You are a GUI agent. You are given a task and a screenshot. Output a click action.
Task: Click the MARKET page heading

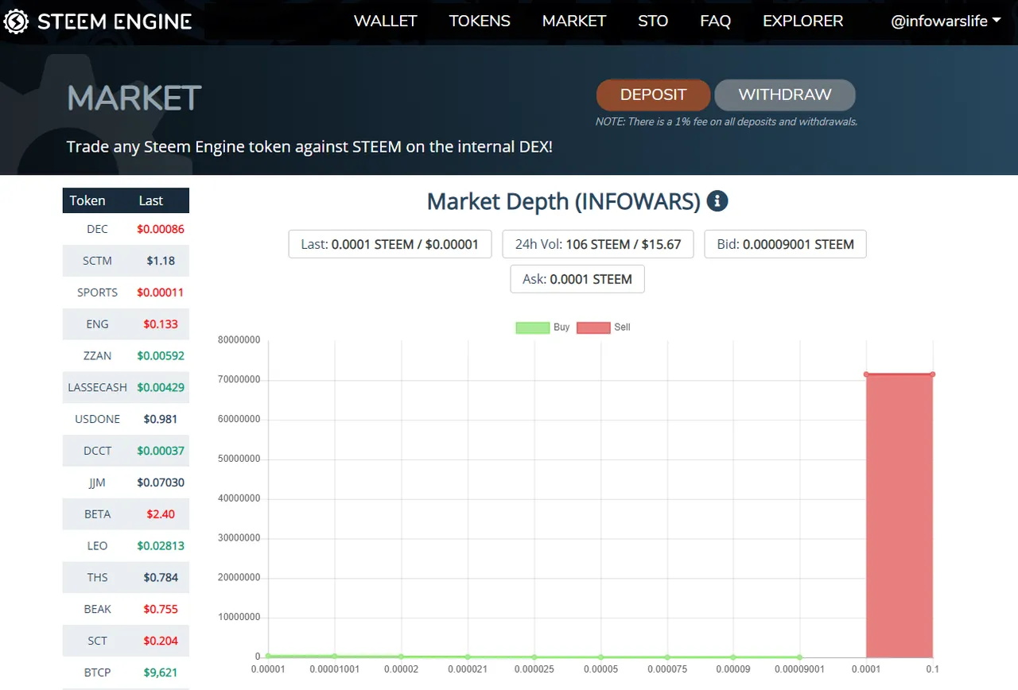click(x=134, y=98)
